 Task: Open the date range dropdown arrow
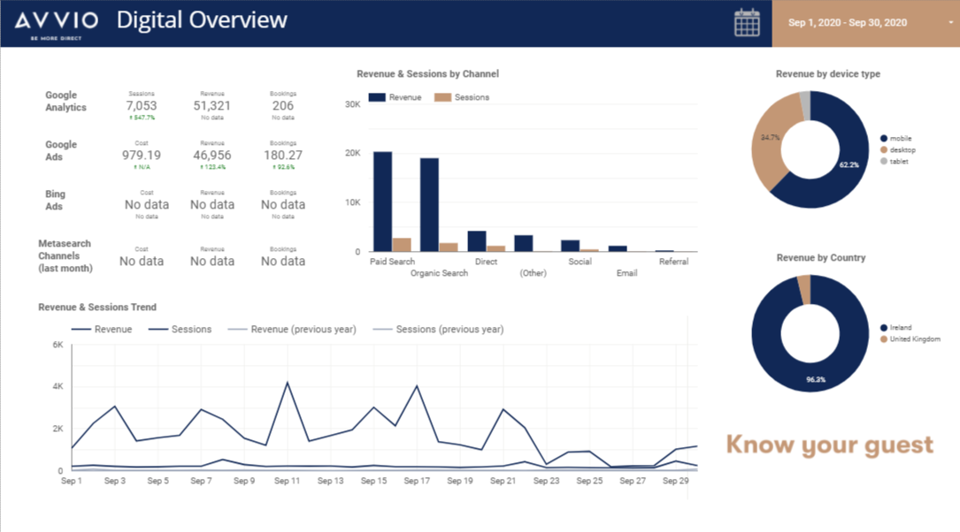951,23
